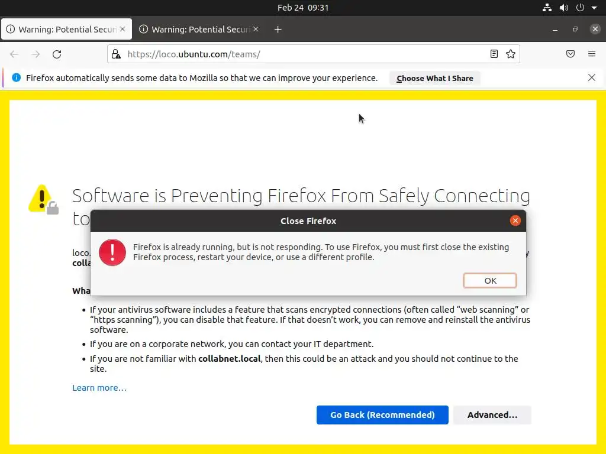
Task: Click the 'Firefox is already running' dialog message
Action: [x=321, y=252]
